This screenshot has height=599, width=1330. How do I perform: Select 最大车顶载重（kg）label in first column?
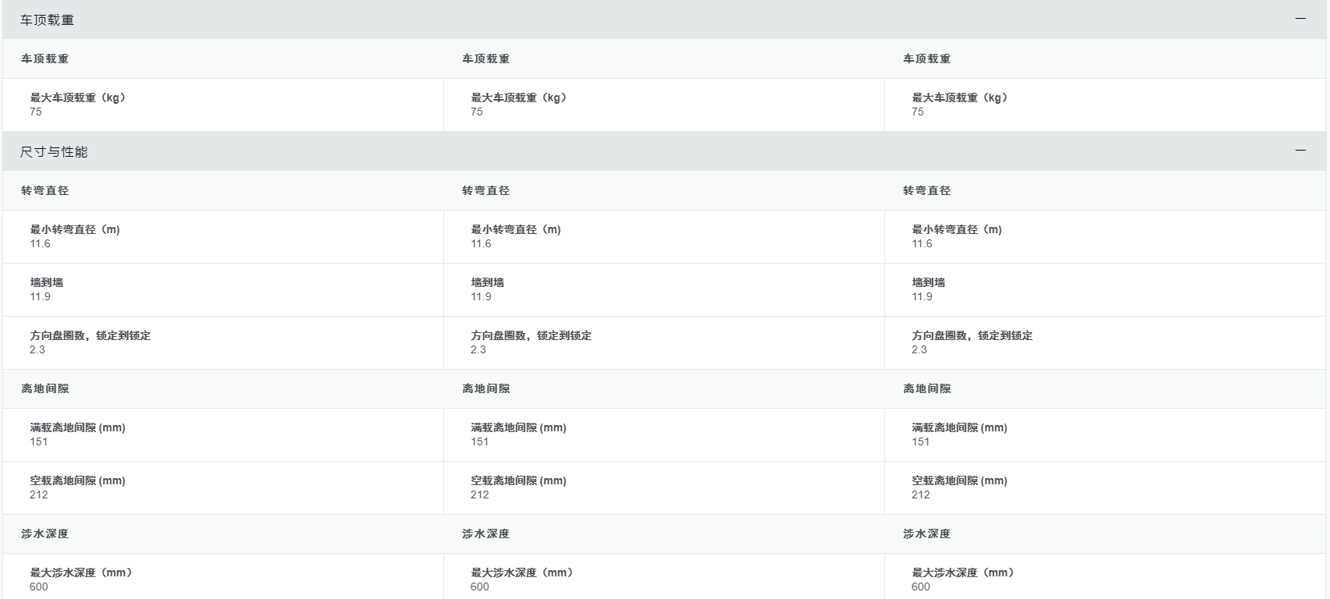pyautogui.click(x=78, y=97)
